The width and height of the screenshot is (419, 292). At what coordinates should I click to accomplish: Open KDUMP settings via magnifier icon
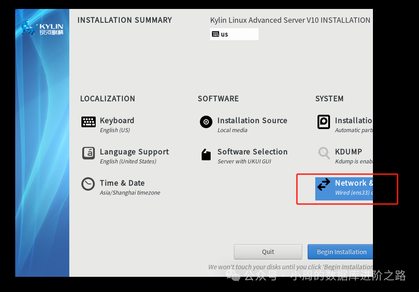coord(323,153)
